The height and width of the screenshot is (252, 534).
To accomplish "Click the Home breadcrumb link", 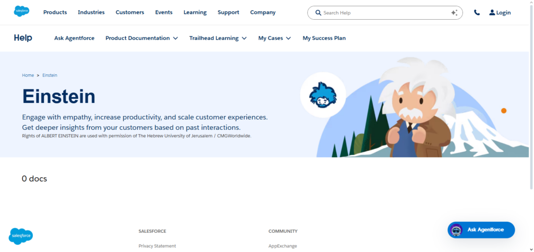I will point(28,75).
